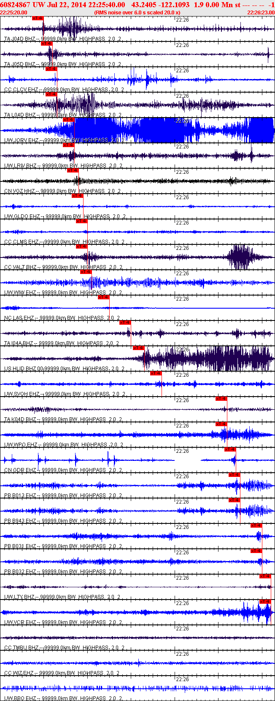Select the red pick marker on UW SVOH trace

click(x=156, y=373)
